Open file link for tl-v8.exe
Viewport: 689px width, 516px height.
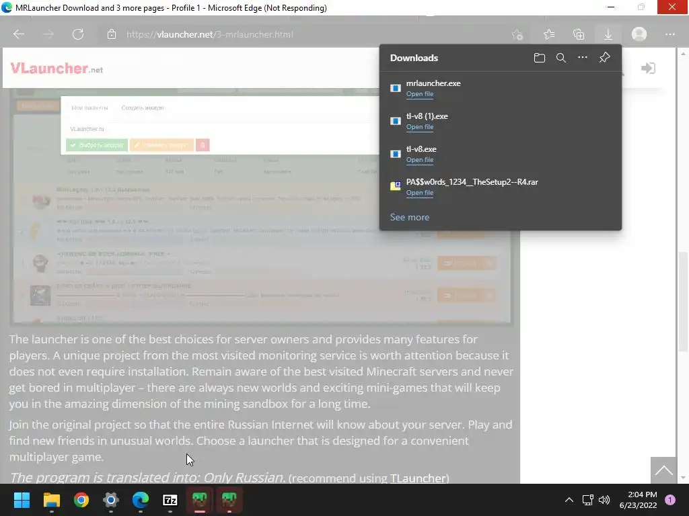[x=420, y=160]
